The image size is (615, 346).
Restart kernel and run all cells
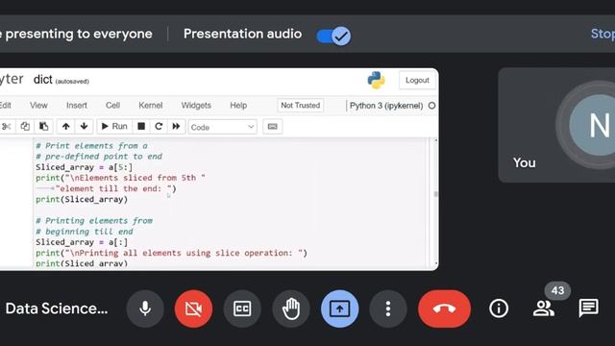coord(176,126)
